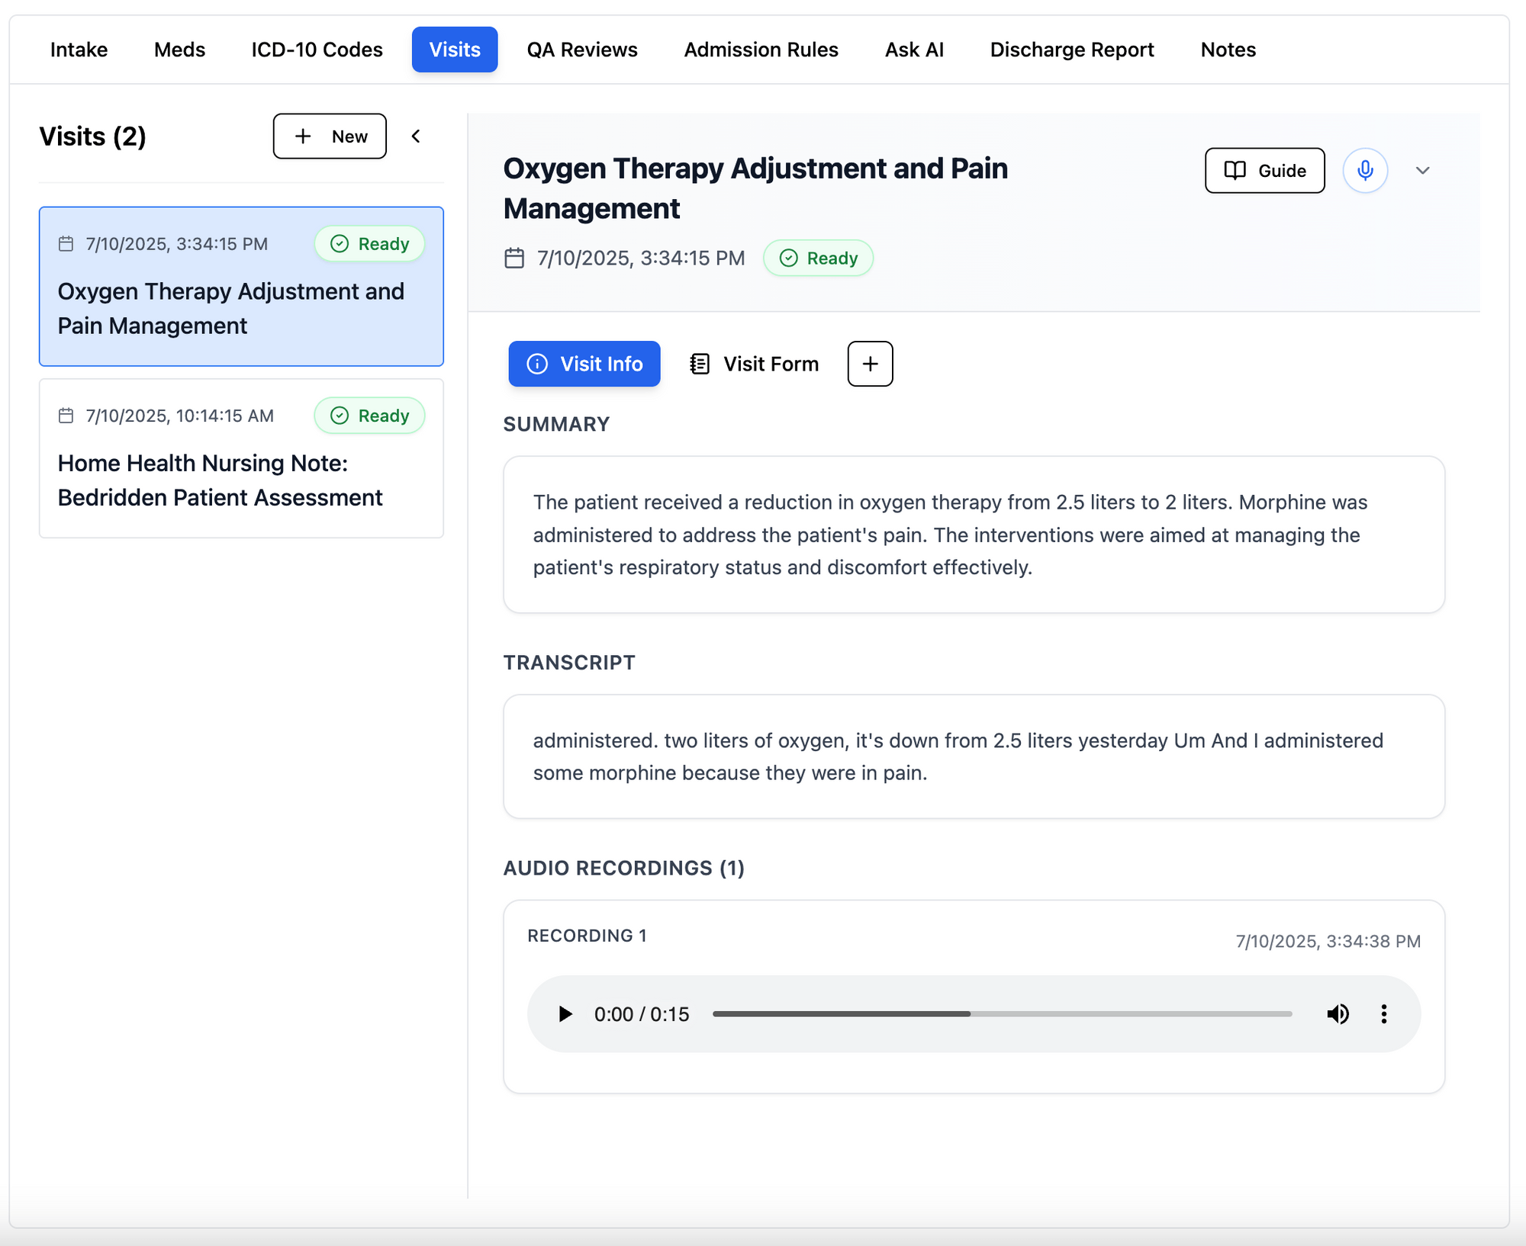
Task: Click the plus icon beside Visit Form
Action: point(870,364)
